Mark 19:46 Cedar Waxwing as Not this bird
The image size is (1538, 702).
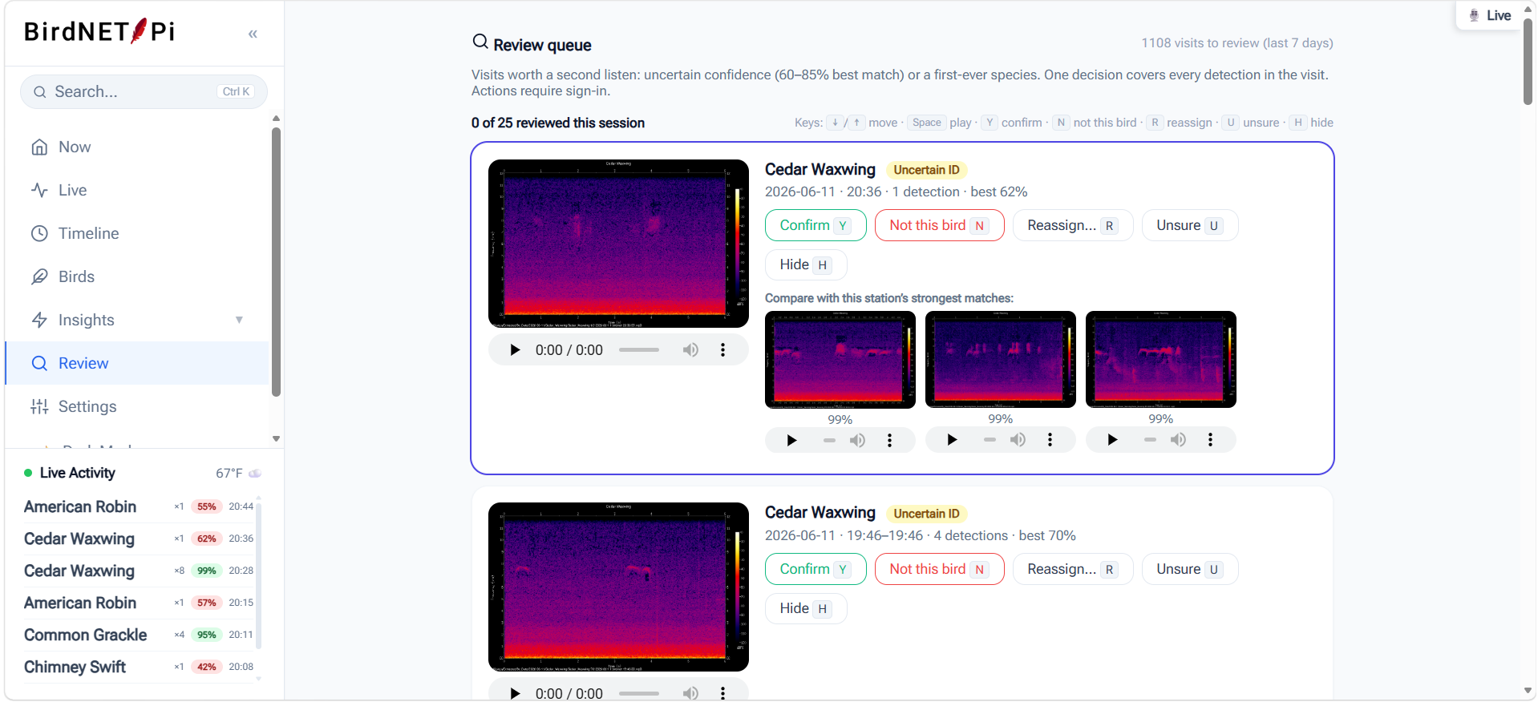[939, 569]
